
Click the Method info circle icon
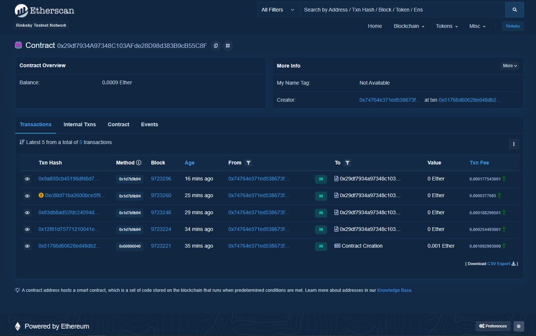coord(139,163)
